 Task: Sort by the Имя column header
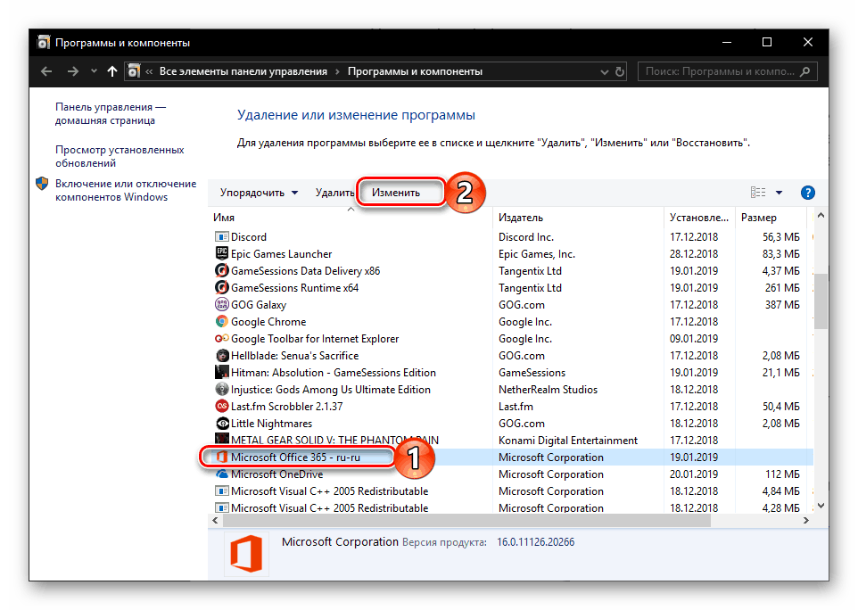(x=351, y=218)
